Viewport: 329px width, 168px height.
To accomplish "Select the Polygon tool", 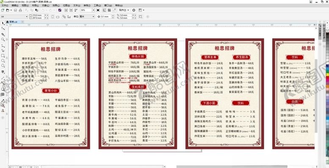I will click(3, 65).
